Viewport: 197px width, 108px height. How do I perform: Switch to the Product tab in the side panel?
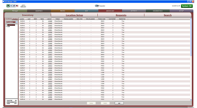click(x=15, y=19)
